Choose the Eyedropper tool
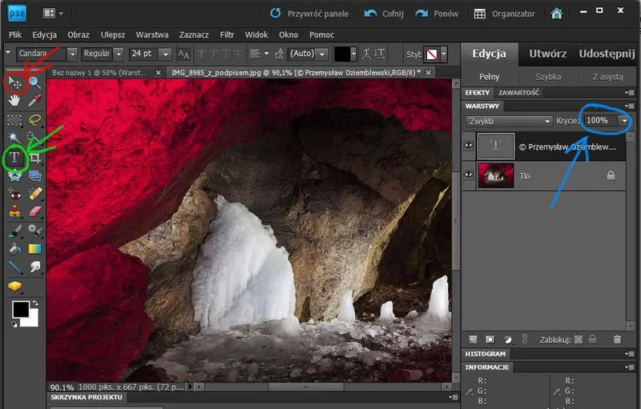This screenshot has height=409, width=641. [35, 100]
